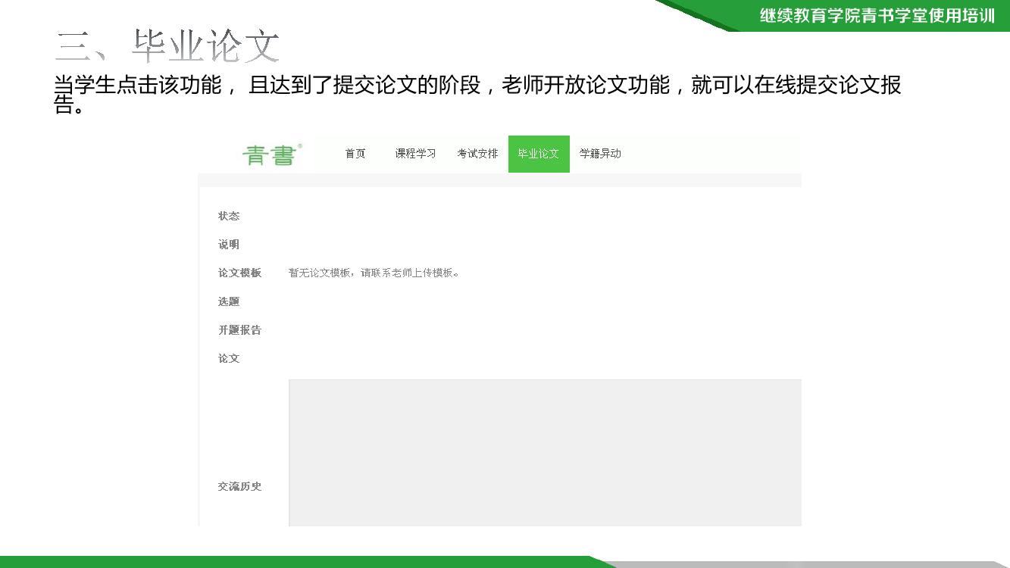Switch to the 课程学习 tab
Screen dimensions: 1010x568
(415, 154)
